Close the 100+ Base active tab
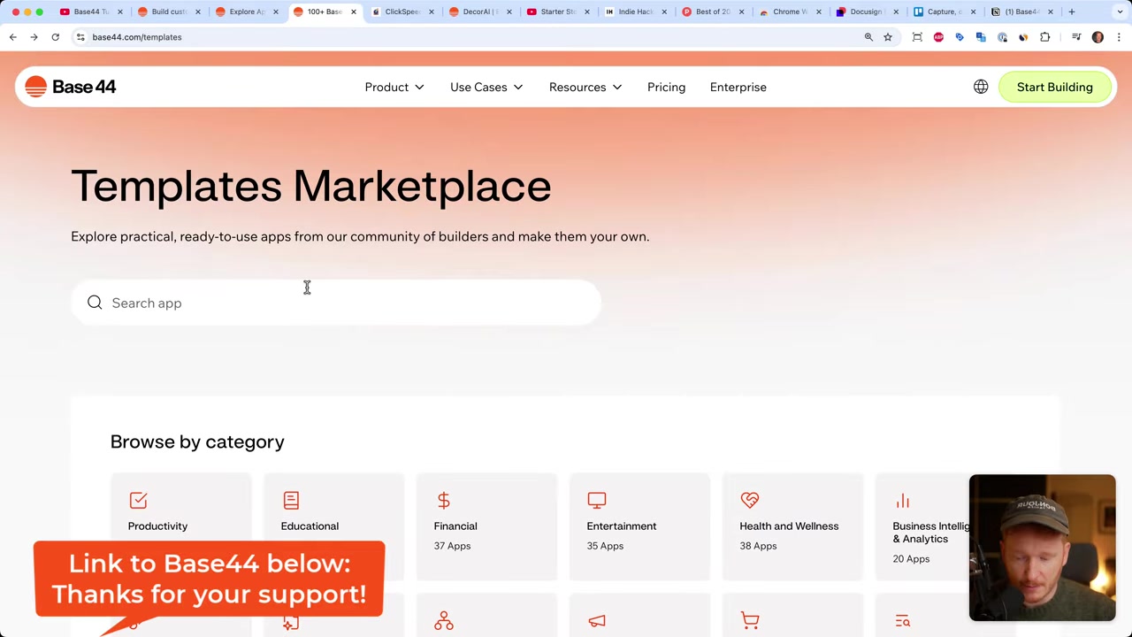This screenshot has width=1132, height=637. [x=354, y=12]
